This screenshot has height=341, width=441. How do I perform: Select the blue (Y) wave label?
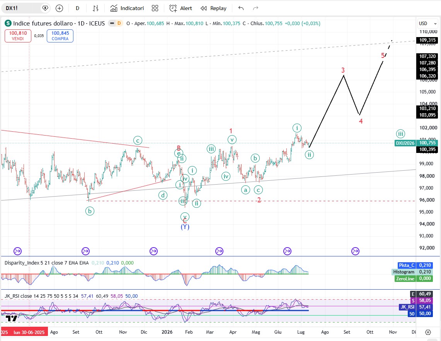185,227
